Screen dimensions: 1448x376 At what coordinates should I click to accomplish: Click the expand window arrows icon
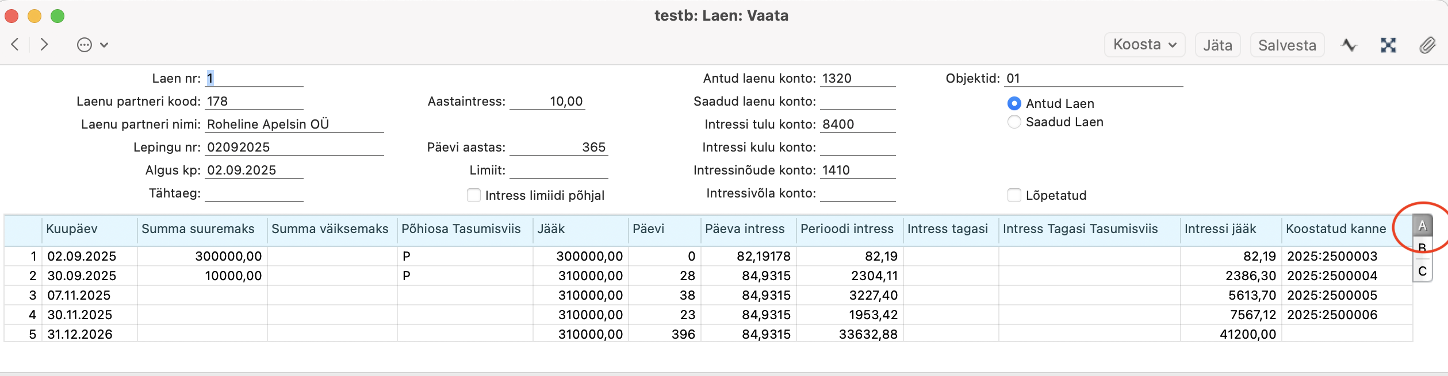tap(1388, 45)
